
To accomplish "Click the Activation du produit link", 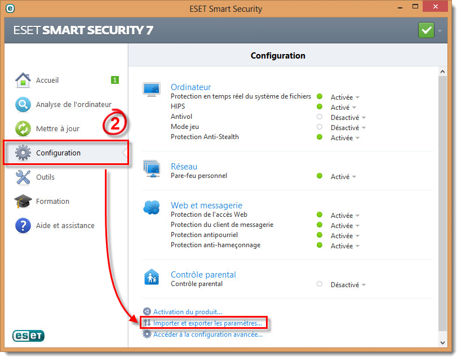I will click(x=188, y=312).
